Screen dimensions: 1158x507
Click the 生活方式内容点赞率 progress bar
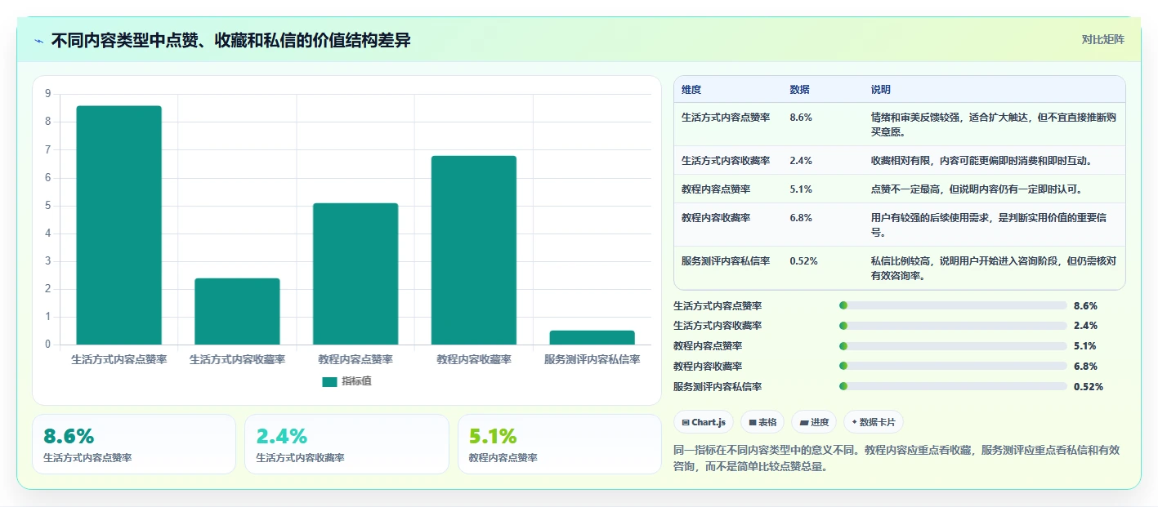(x=953, y=305)
